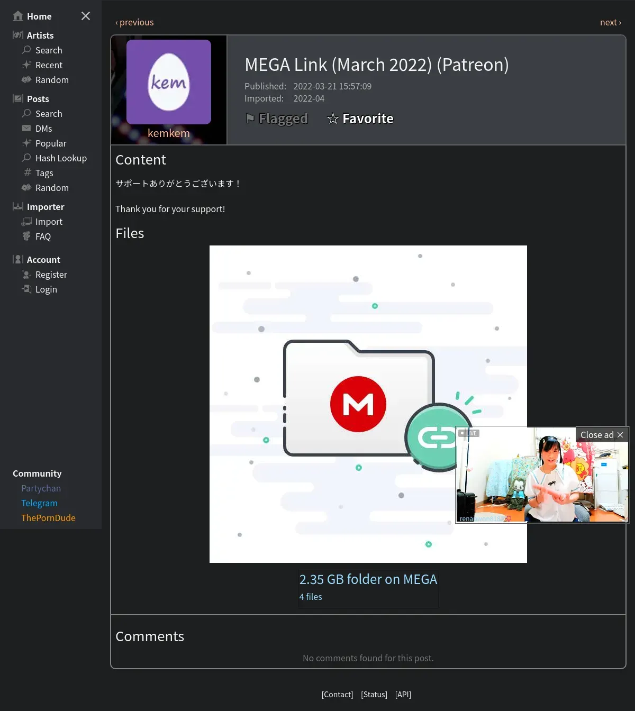Viewport: 635px width, 711px height.
Task: Open the Importer section
Action: 46,207
